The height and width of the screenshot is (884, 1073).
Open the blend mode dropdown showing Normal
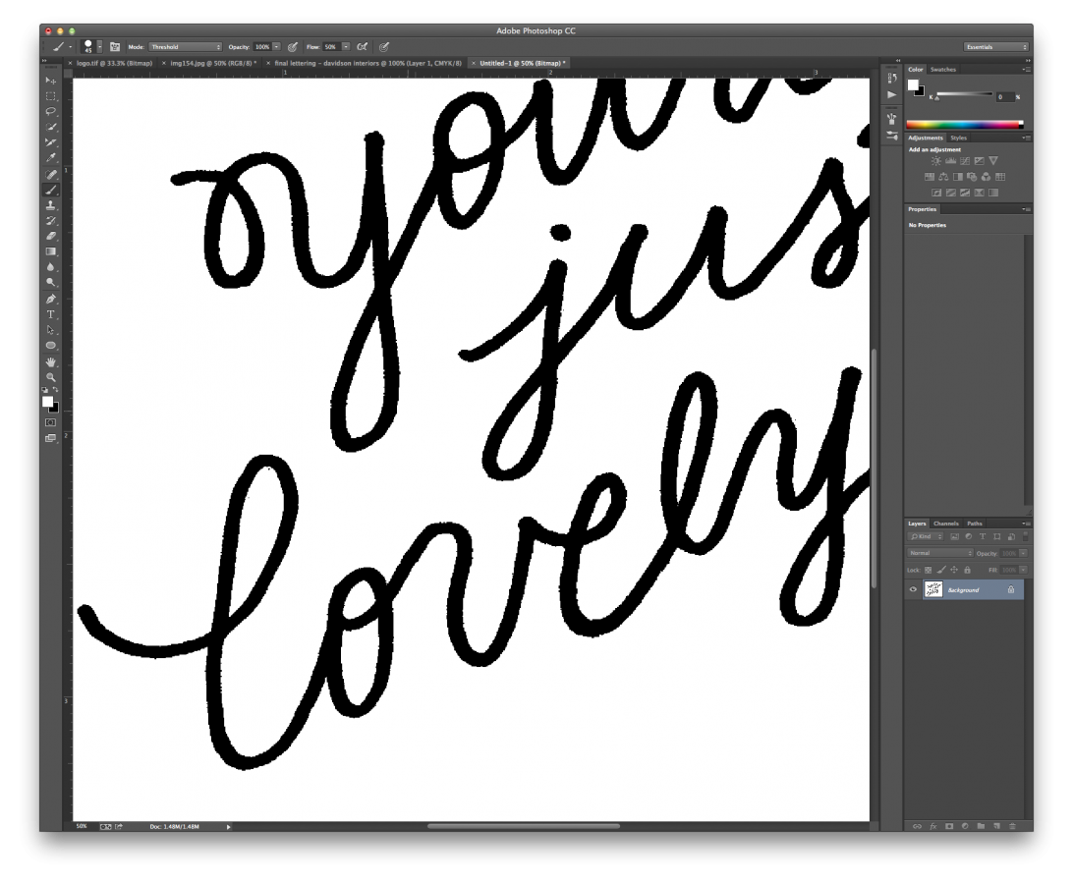click(x=938, y=553)
